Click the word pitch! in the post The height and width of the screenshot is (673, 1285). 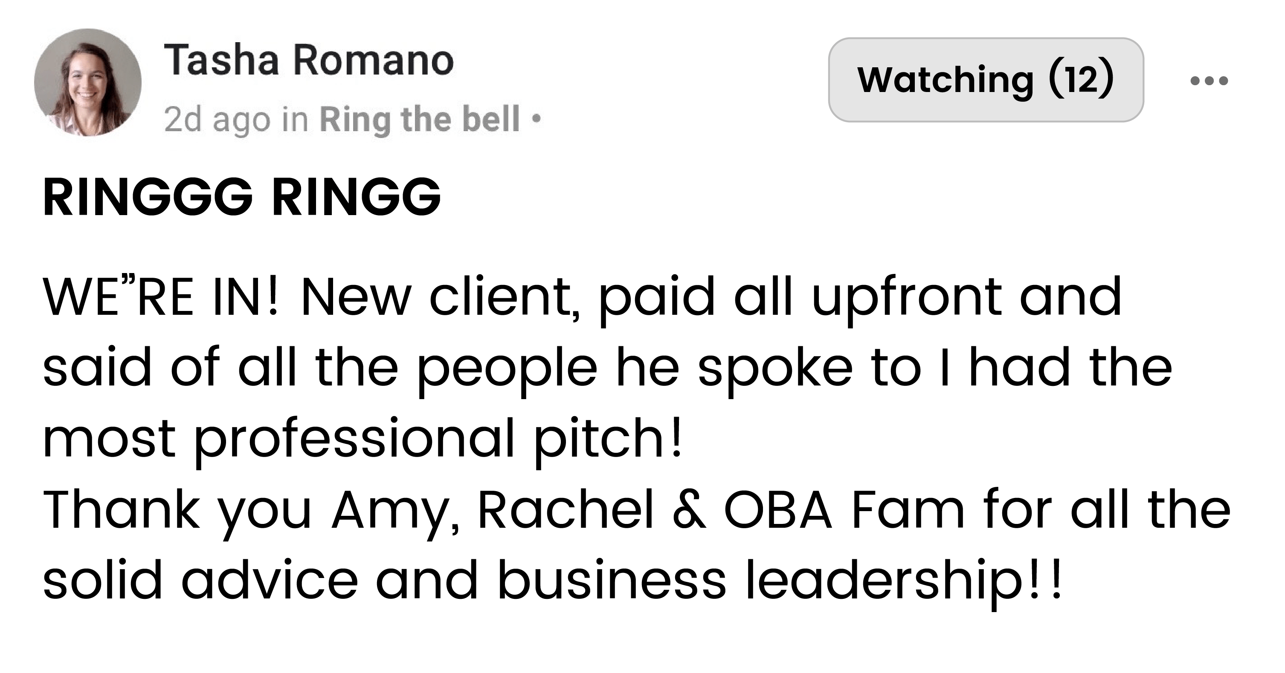[608, 441]
